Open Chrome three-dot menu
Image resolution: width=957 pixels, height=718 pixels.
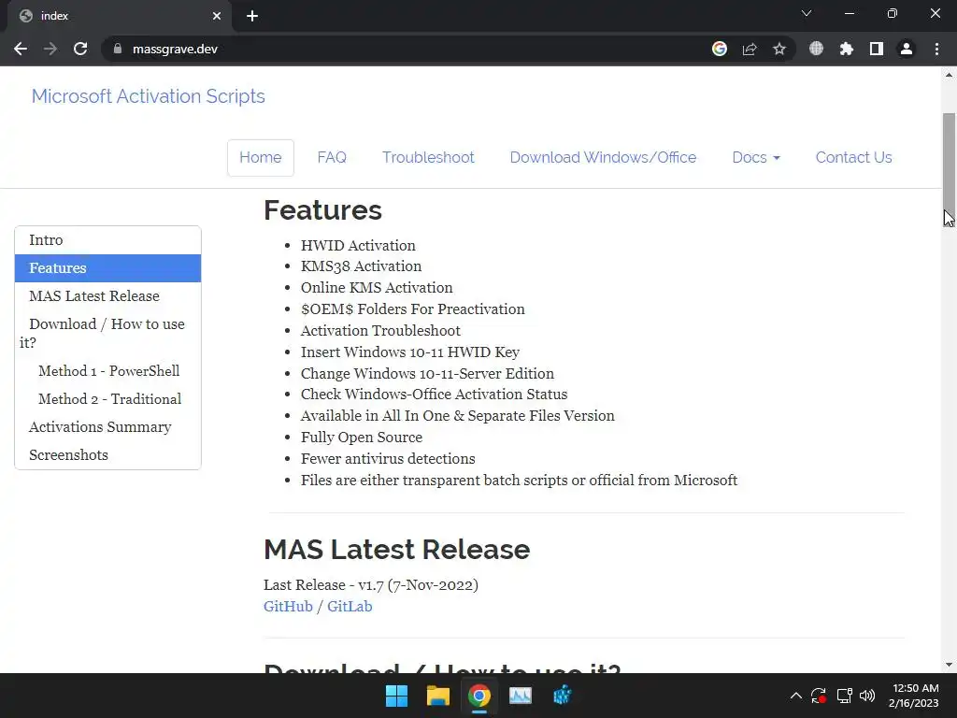pyautogui.click(x=936, y=49)
